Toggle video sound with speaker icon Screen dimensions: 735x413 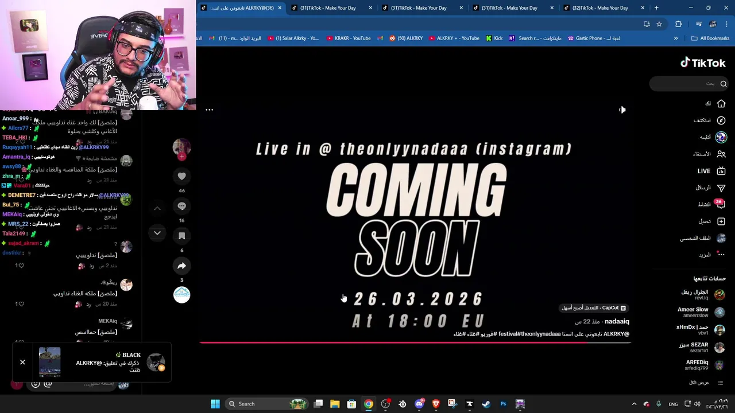coord(622,110)
